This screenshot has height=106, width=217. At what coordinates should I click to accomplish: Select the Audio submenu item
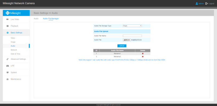13,46
